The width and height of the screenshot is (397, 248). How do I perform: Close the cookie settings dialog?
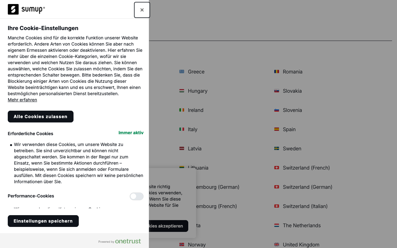tap(142, 10)
